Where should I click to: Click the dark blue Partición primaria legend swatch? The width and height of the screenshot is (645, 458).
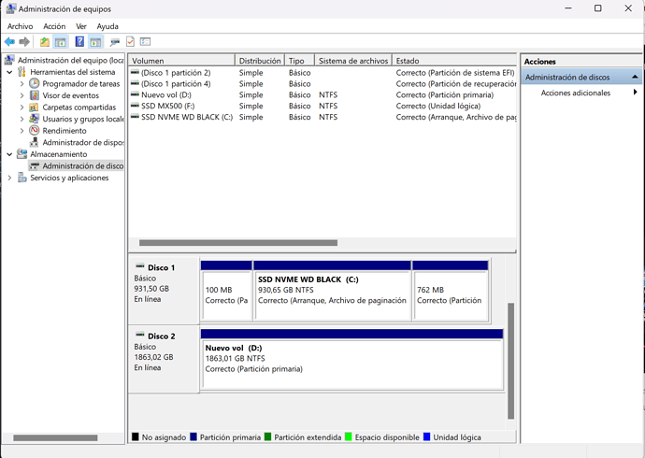[x=193, y=437]
